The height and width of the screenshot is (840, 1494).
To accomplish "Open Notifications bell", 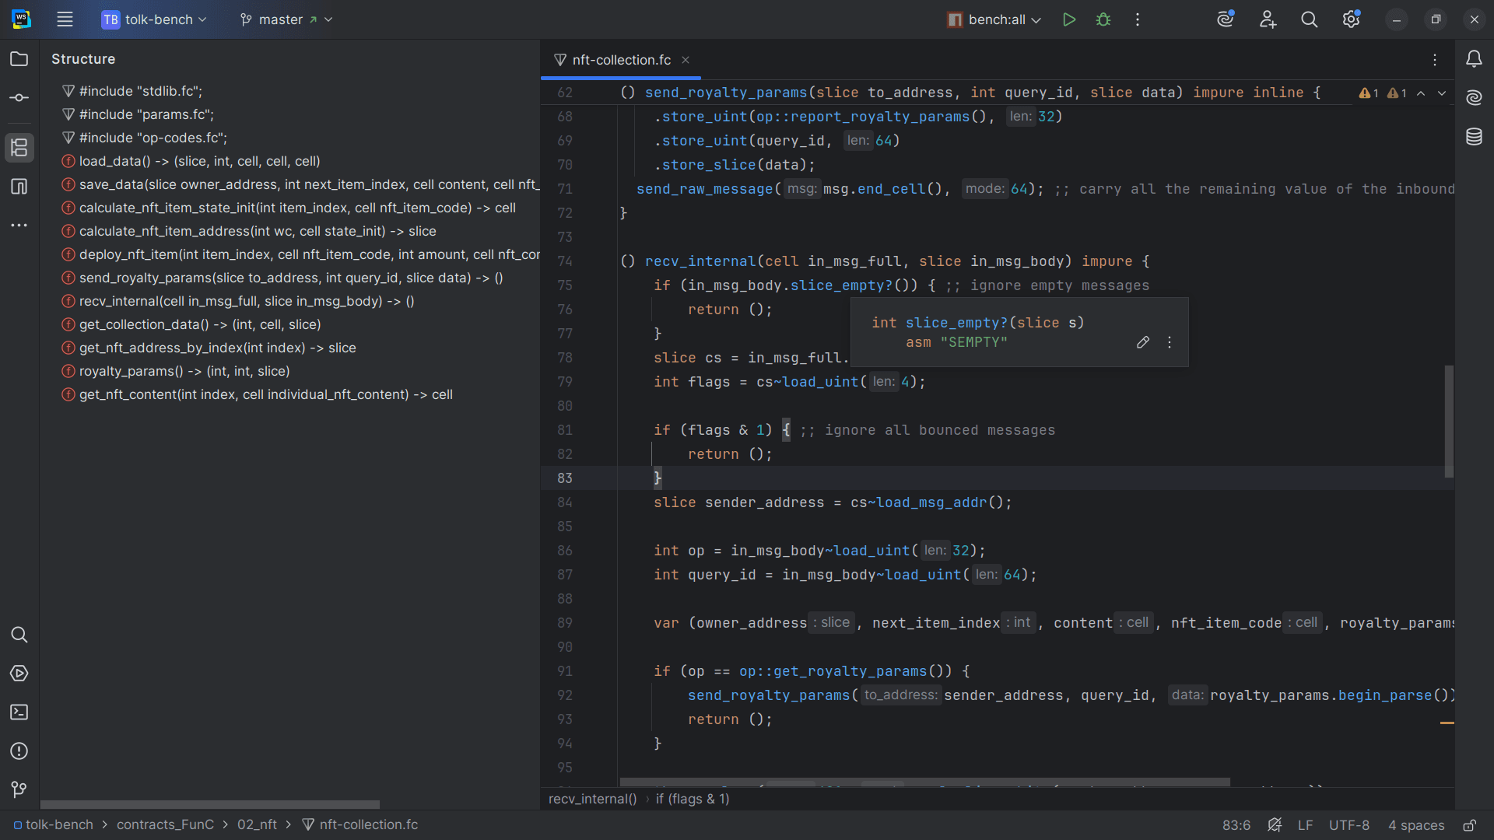I will (x=1475, y=59).
